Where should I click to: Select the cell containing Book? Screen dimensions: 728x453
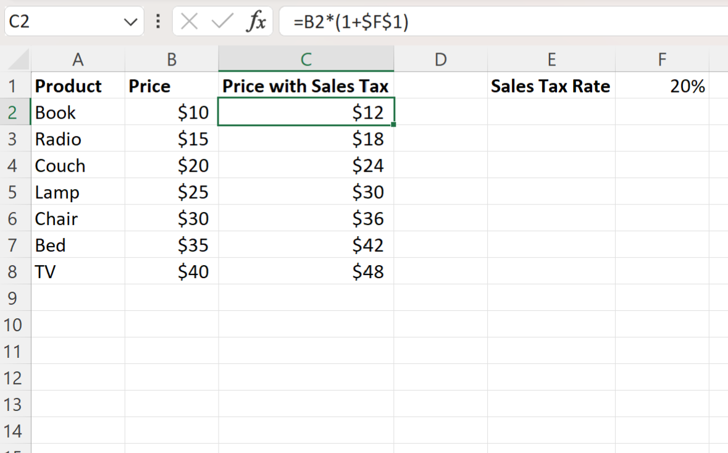[x=78, y=112]
